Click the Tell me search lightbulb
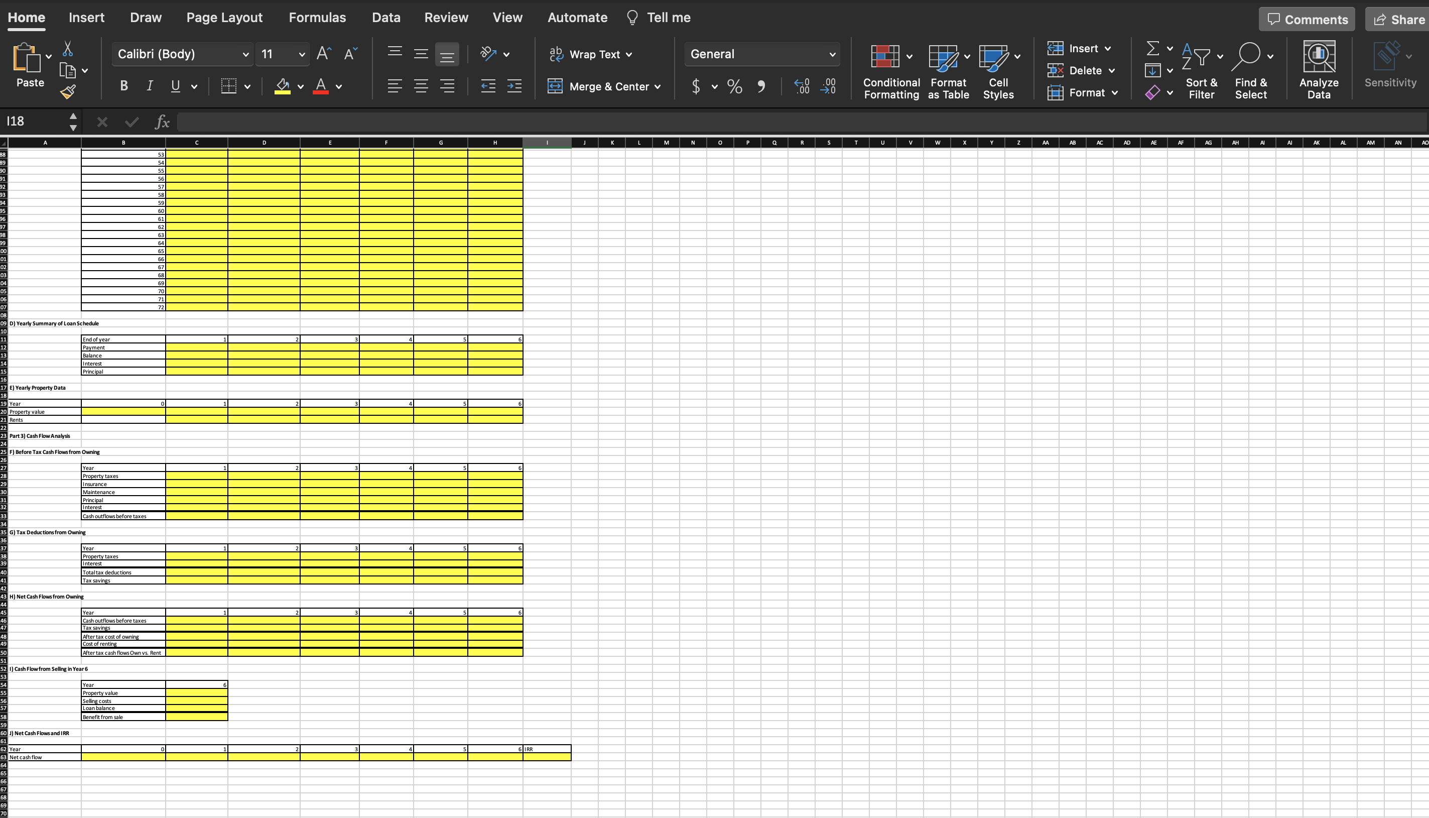 (632, 18)
